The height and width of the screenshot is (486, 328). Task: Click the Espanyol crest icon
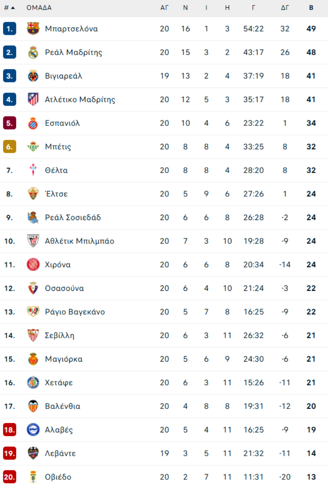pyautogui.click(x=33, y=123)
